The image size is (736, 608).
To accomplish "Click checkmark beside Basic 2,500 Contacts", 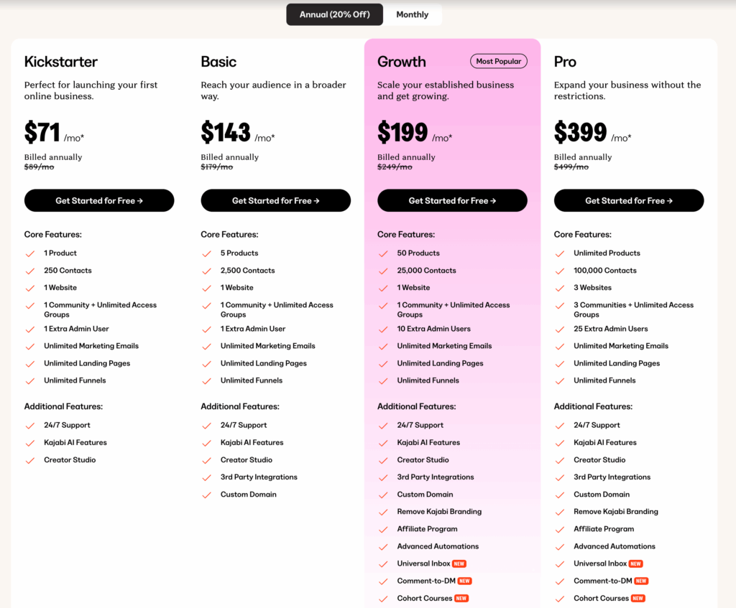I will [x=206, y=271].
